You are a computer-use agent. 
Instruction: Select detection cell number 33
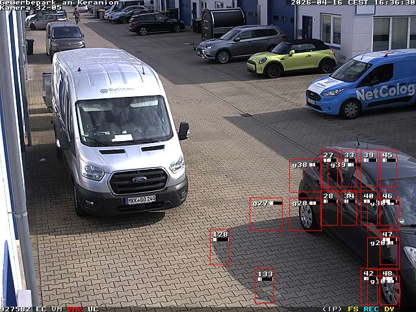coord(350,169)
